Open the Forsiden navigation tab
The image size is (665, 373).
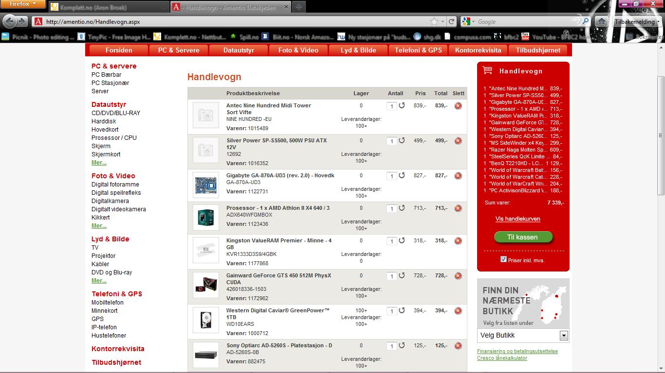click(x=119, y=50)
